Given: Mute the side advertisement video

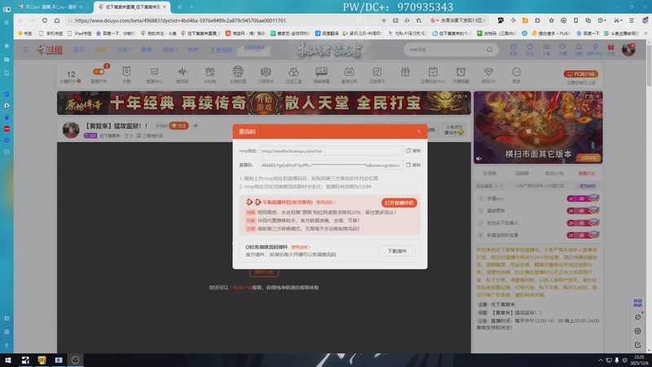Looking at the screenshot, I should pos(478,158).
